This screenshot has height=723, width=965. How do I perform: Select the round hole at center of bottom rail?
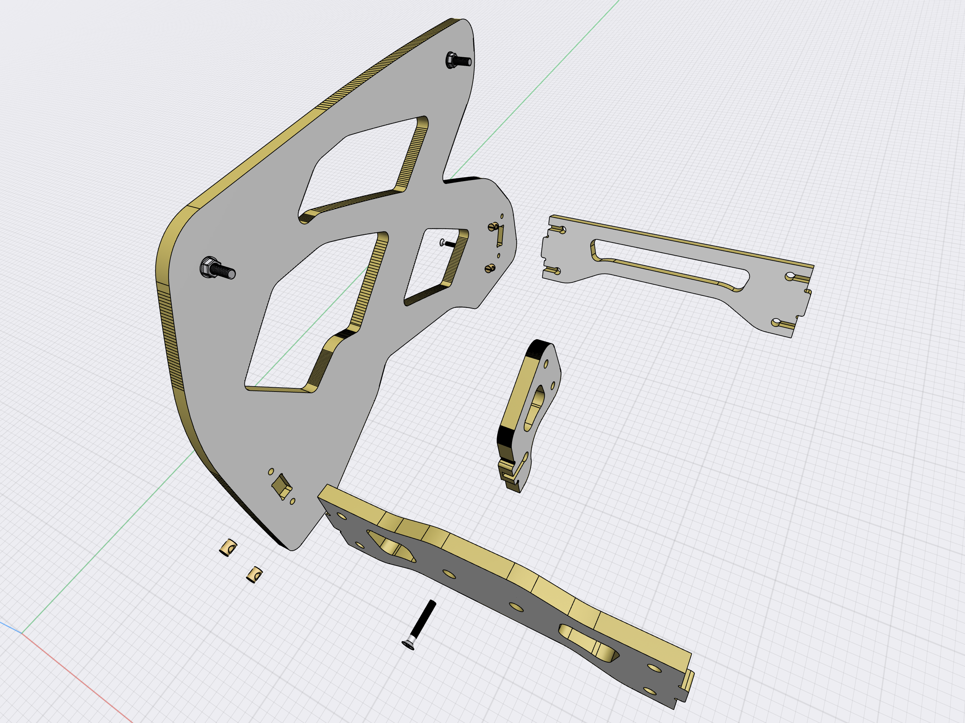pyautogui.click(x=516, y=607)
